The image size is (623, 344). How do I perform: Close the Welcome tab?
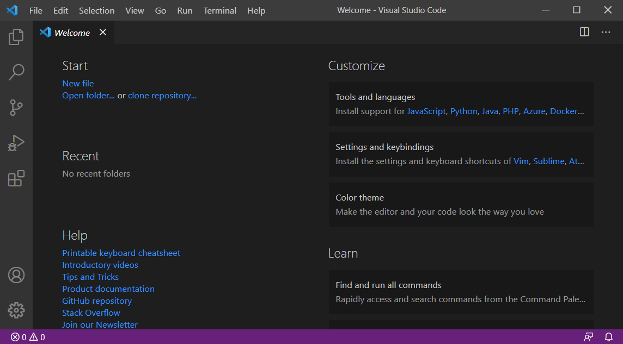103,32
